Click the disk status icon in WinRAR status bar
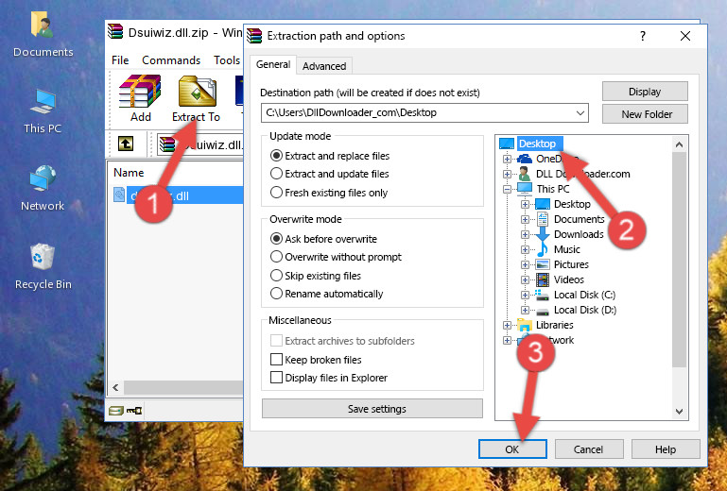727x491 pixels. pos(116,410)
